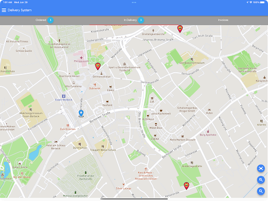Tap the Essen-Borbeck station icon
Image resolution: width=268 pixels, height=201 pixels.
(x=64, y=96)
